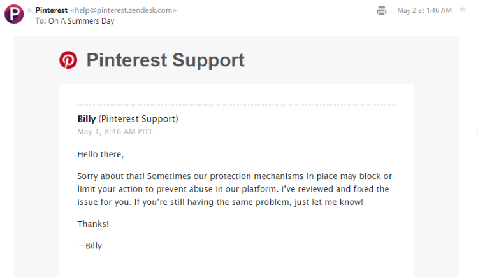Select recipient On A Summers Day
The image size is (478, 277).
81,21
